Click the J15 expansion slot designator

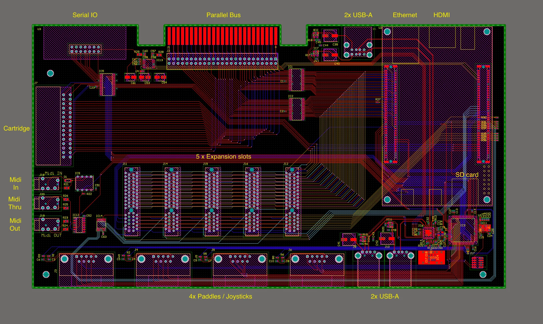point(205,164)
